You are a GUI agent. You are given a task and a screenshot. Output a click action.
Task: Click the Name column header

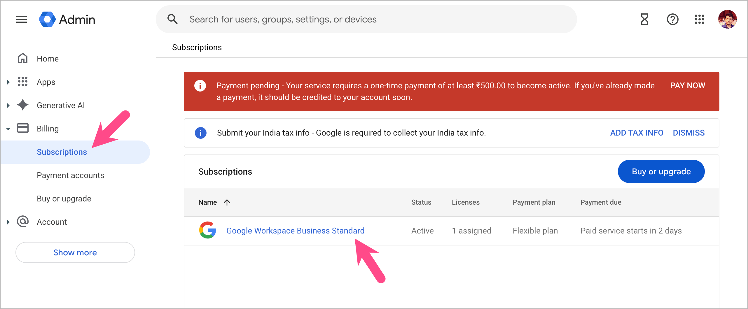pyautogui.click(x=208, y=202)
